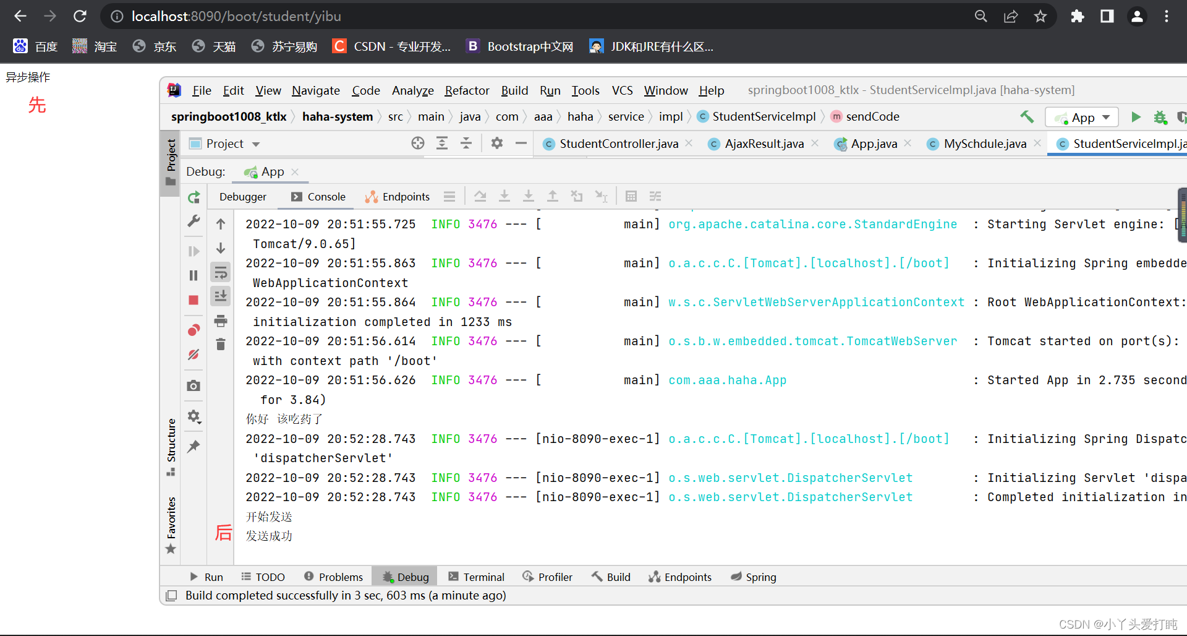This screenshot has height=636, width=1187.
Task: Click the sendCode method breadcrumb
Action: (x=866, y=116)
